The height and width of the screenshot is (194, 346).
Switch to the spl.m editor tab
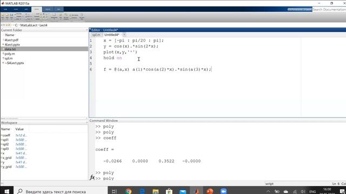click(96, 34)
